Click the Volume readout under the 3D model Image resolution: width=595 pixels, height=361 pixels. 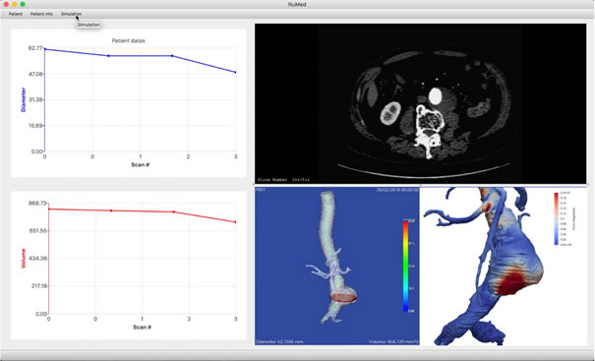pos(394,342)
